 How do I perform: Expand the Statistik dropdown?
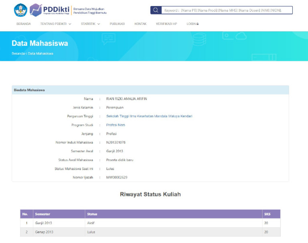tap(90, 24)
